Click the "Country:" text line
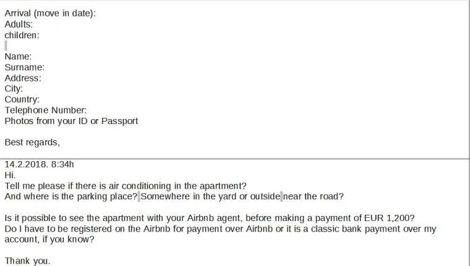Image resolution: width=470 pixels, height=266 pixels. point(22,99)
